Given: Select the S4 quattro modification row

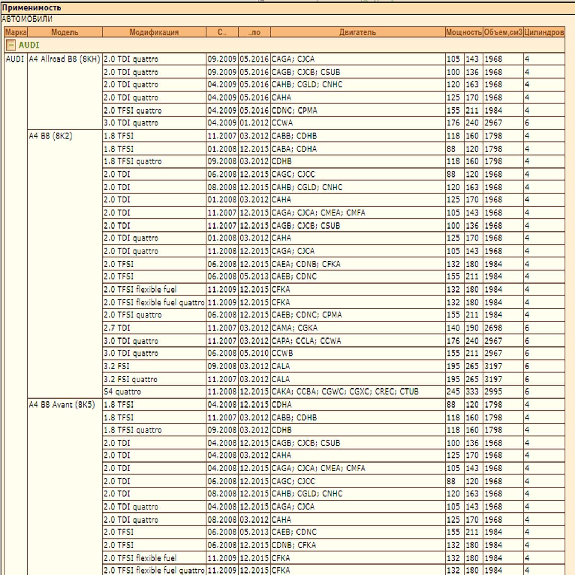Looking at the screenshot, I should (122, 392).
